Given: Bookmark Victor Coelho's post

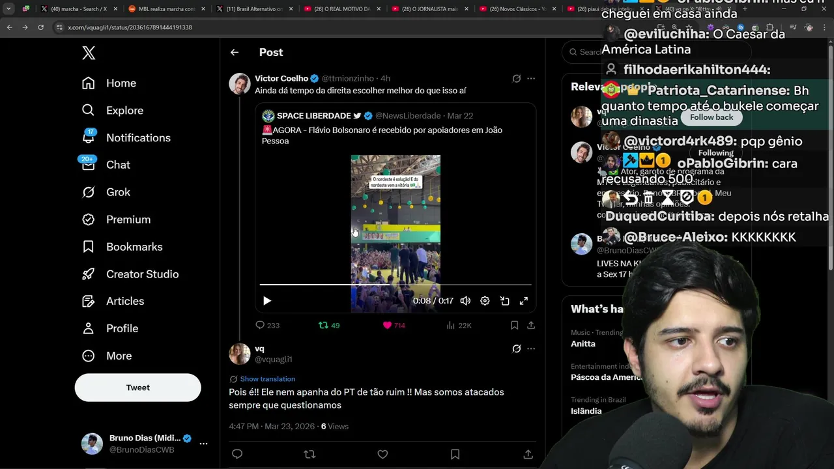Looking at the screenshot, I should (x=514, y=325).
